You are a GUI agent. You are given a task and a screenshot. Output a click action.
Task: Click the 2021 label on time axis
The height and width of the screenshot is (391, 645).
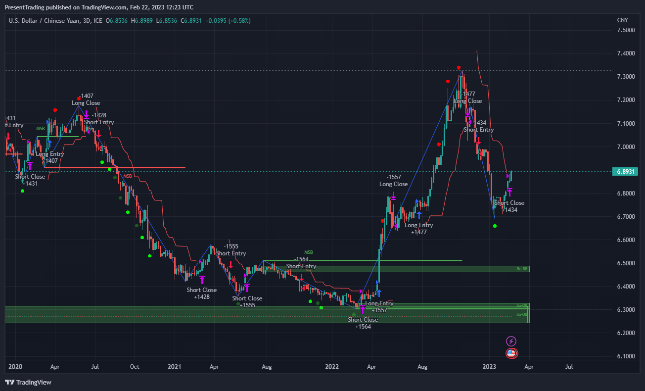pyautogui.click(x=175, y=367)
